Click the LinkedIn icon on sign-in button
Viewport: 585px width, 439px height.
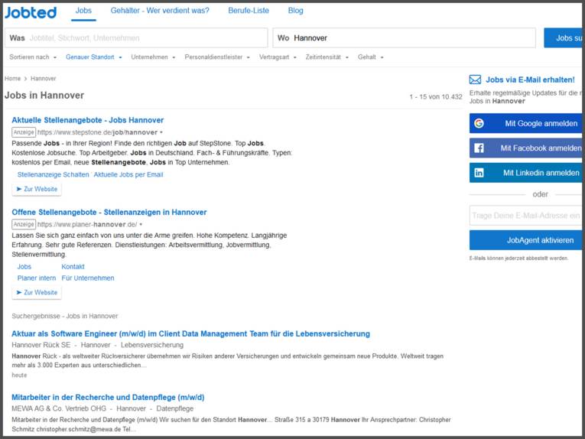point(479,173)
